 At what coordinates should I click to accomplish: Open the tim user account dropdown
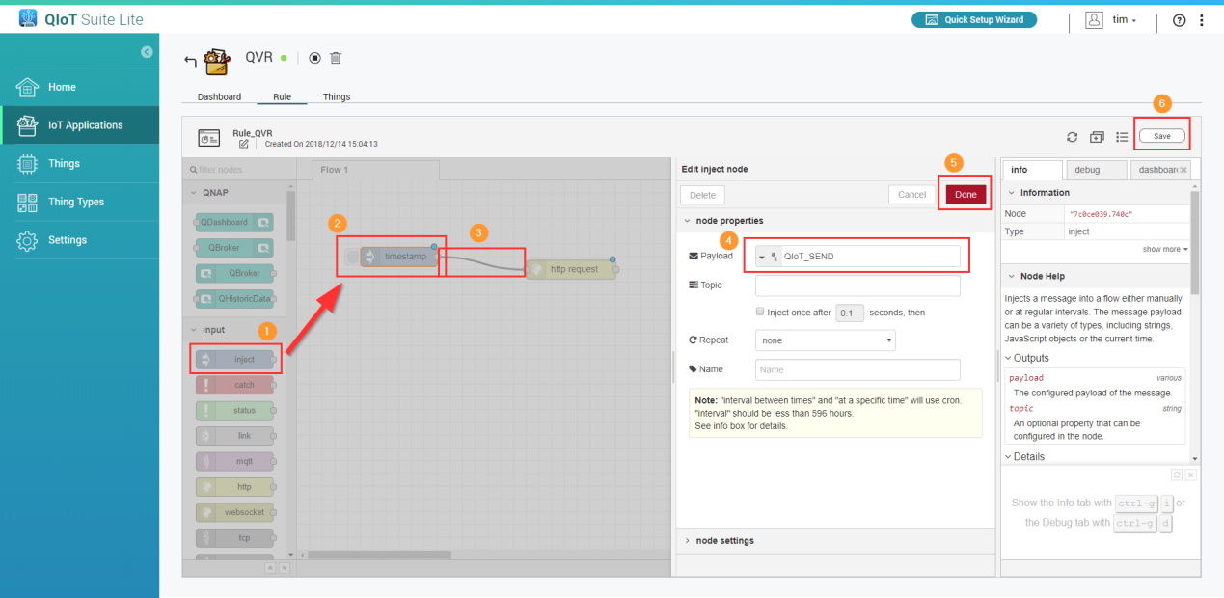point(1124,20)
